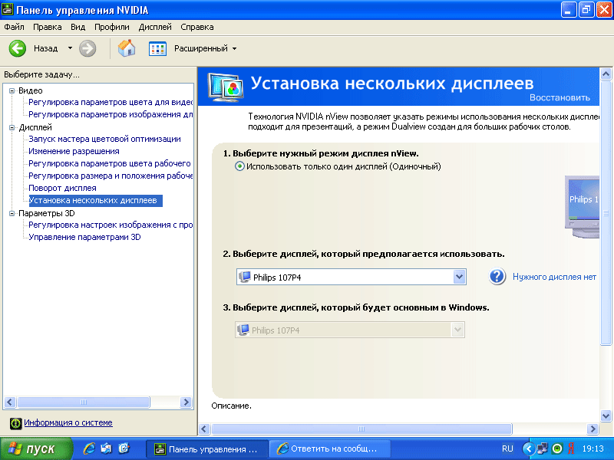Open the Вид menu
Image resolution: width=614 pixels, height=460 pixels.
(78, 27)
